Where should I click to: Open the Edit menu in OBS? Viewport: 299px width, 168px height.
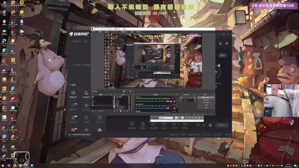(x=101, y=32)
